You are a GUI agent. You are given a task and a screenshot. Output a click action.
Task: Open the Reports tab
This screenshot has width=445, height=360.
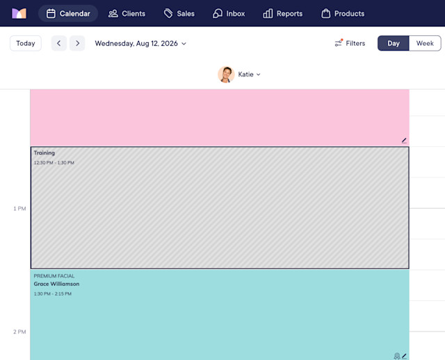(283, 13)
